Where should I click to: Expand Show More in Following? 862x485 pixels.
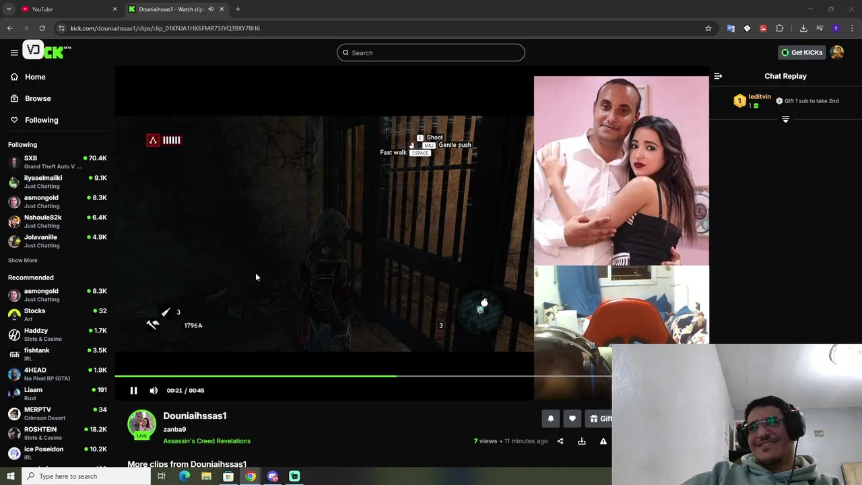point(22,261)
